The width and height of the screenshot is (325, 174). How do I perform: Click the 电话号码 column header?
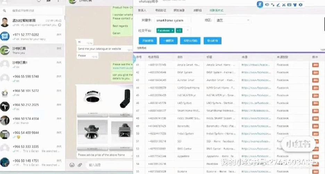click(153, 57)
